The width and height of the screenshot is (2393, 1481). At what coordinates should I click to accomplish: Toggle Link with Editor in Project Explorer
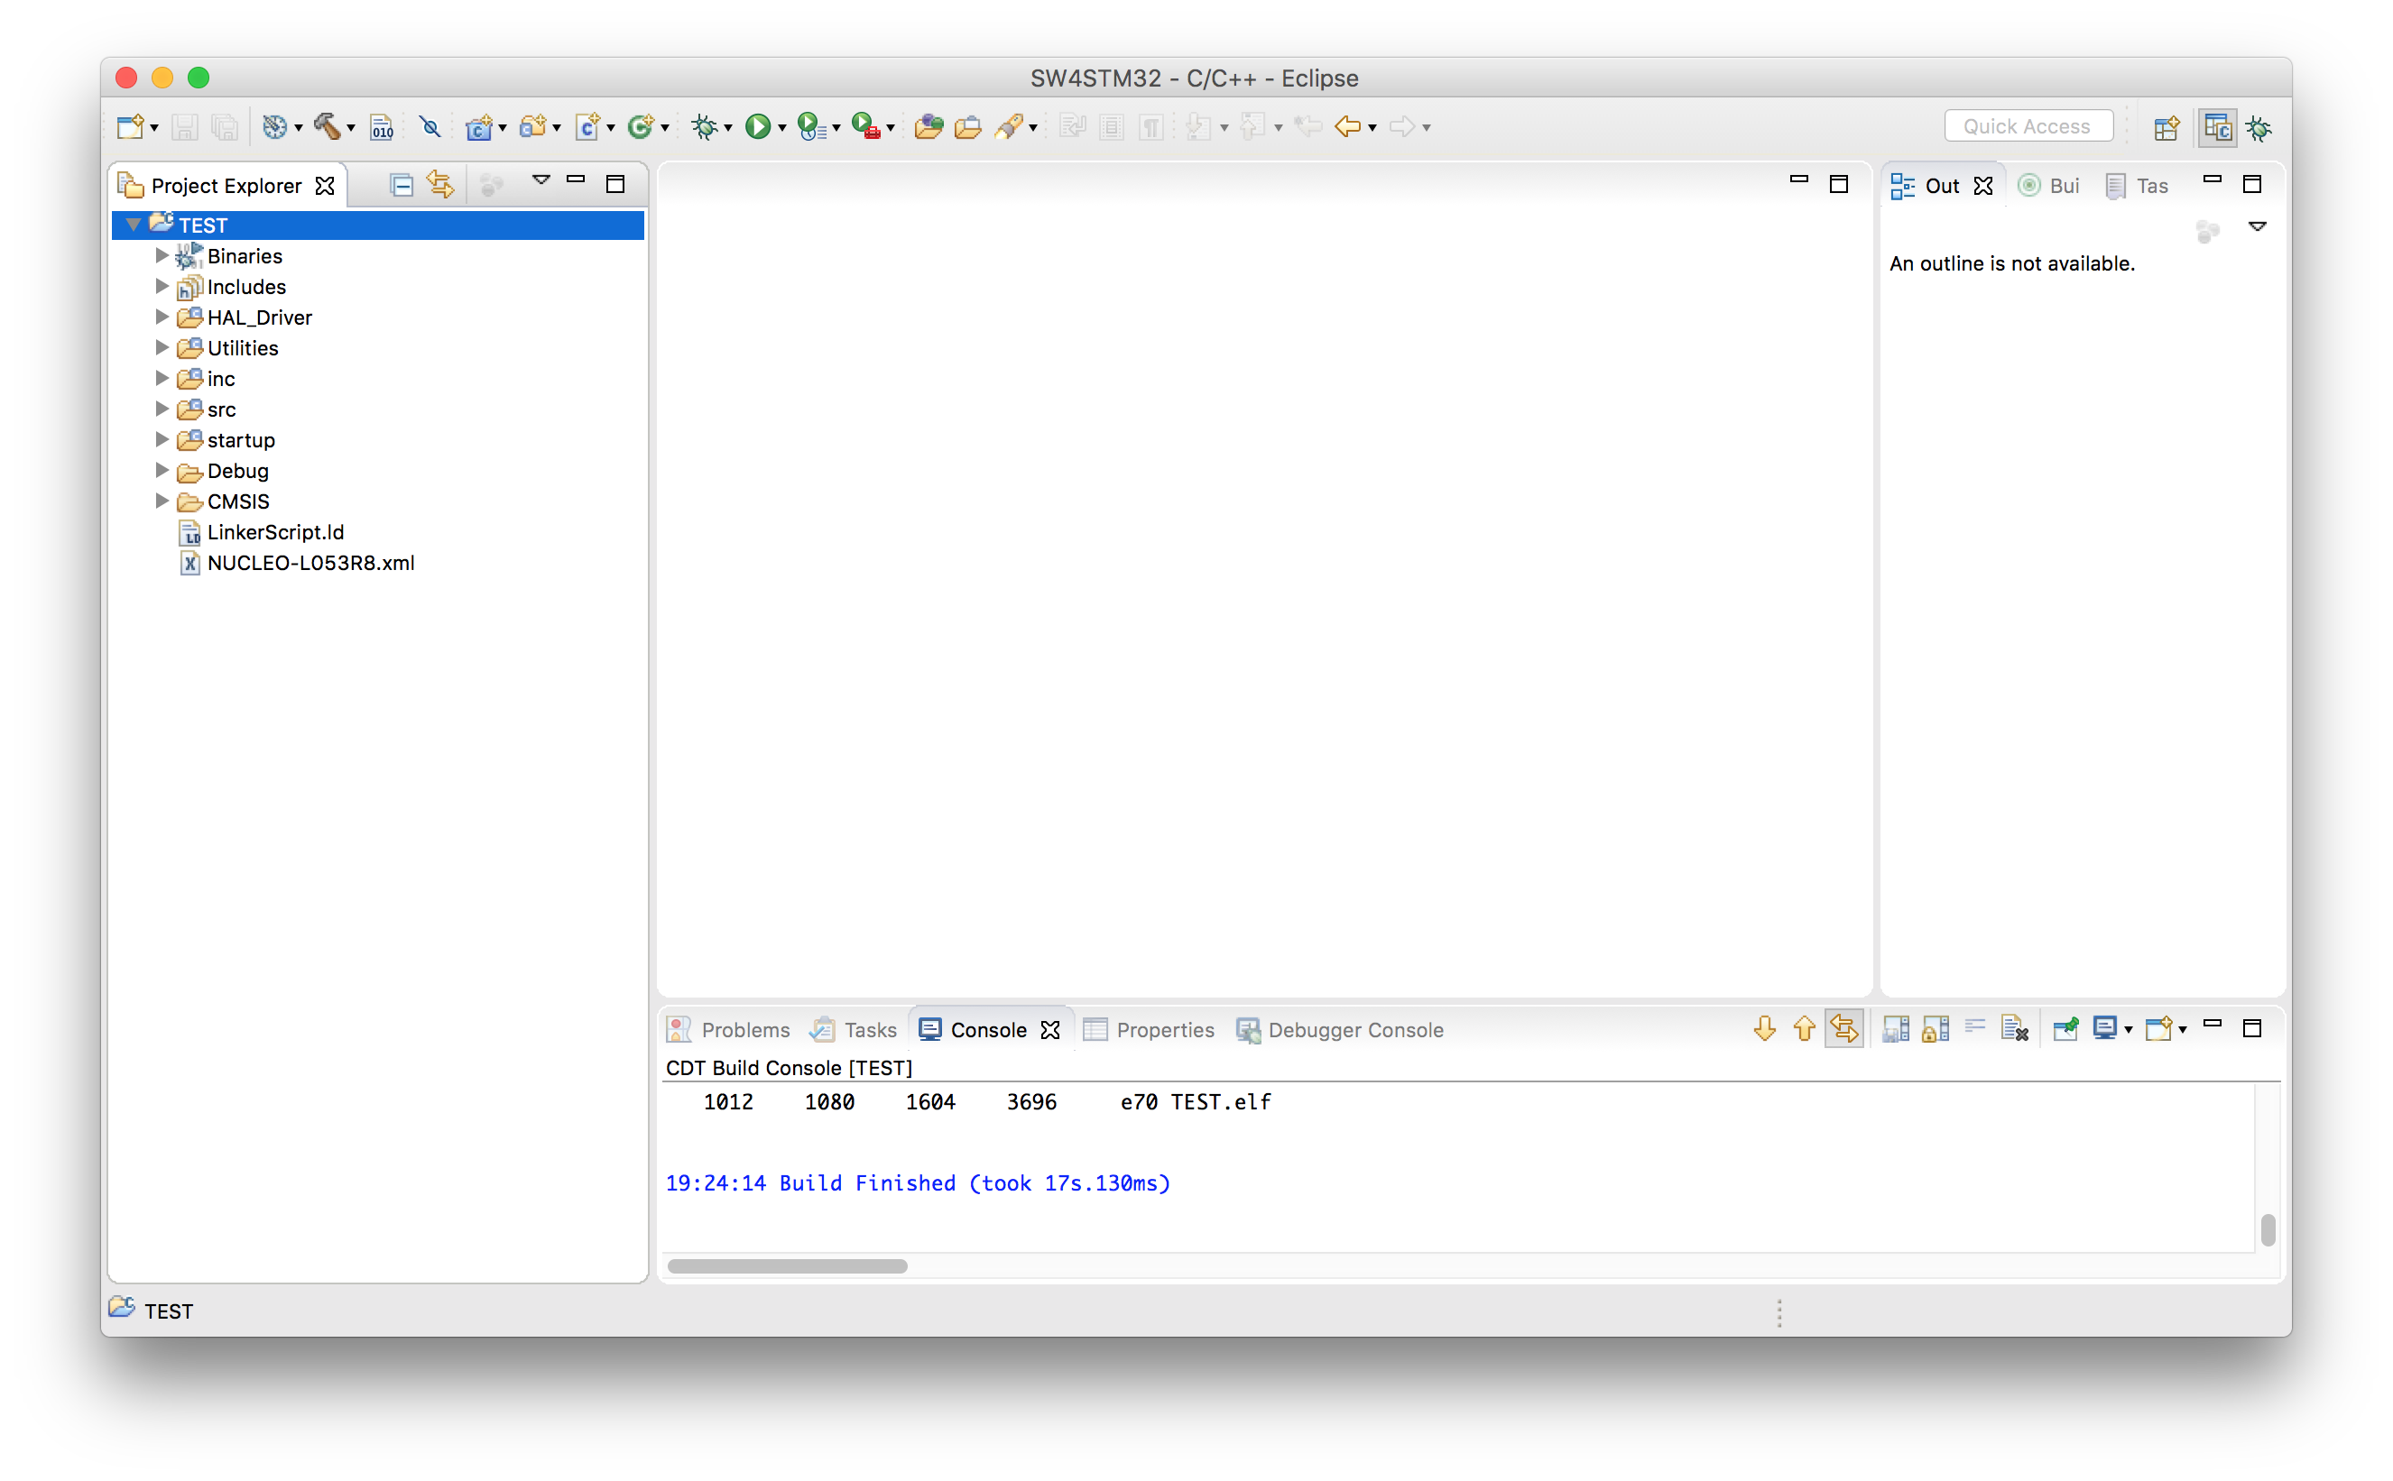440,185
